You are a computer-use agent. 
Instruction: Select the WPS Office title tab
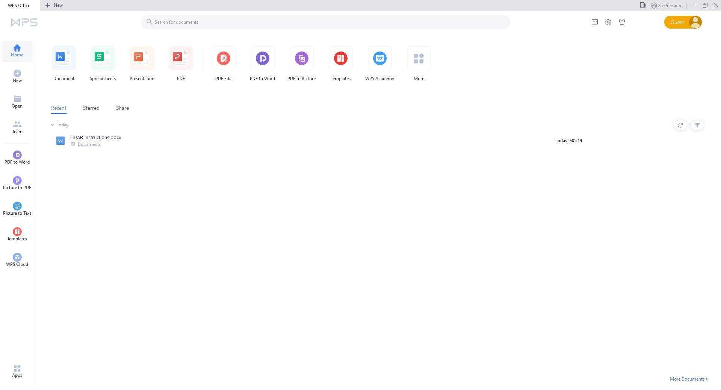click(19, 5)
